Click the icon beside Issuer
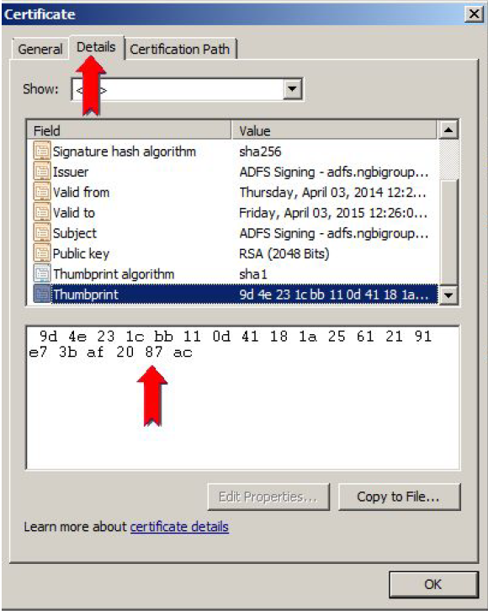The image size is (488, 611). point(42,172)
